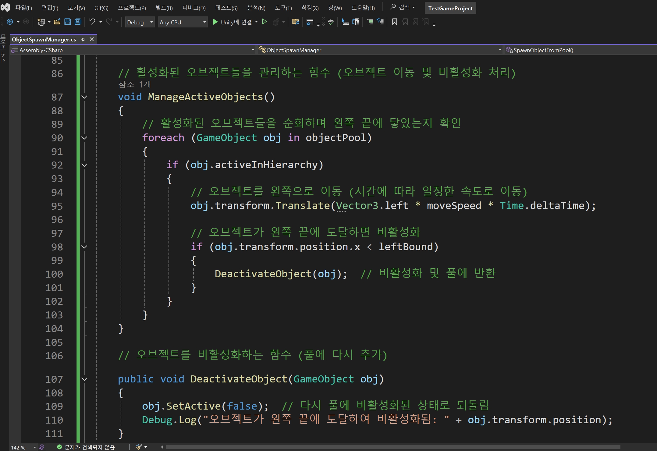Click the abc spell checker icon
Image resolution: width=657 pixels, height=451 pixels.
331,22
